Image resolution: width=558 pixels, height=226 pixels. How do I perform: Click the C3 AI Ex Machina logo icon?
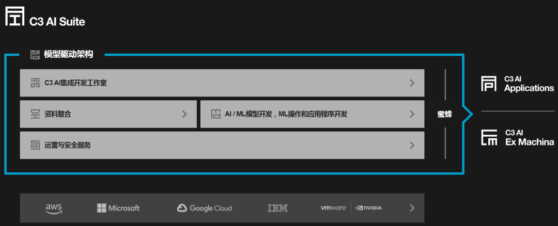pos(489,138)
